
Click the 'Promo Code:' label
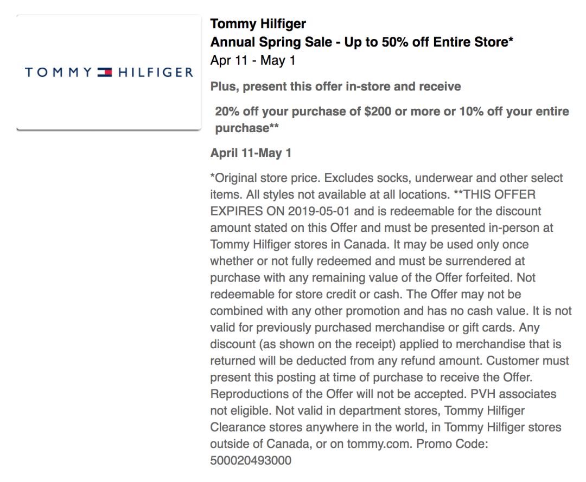452,444
